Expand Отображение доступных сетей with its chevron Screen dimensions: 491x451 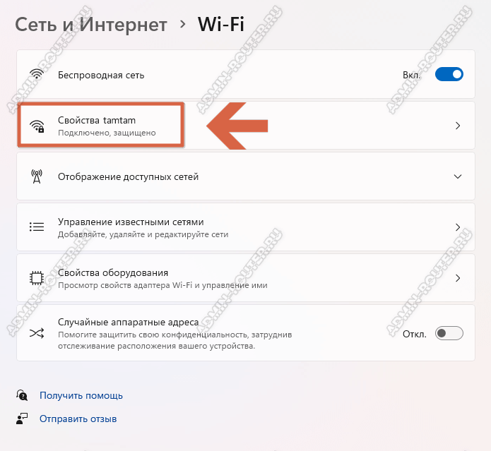(458, 176)
